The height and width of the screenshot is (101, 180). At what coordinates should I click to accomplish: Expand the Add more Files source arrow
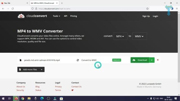coord(42,70)
